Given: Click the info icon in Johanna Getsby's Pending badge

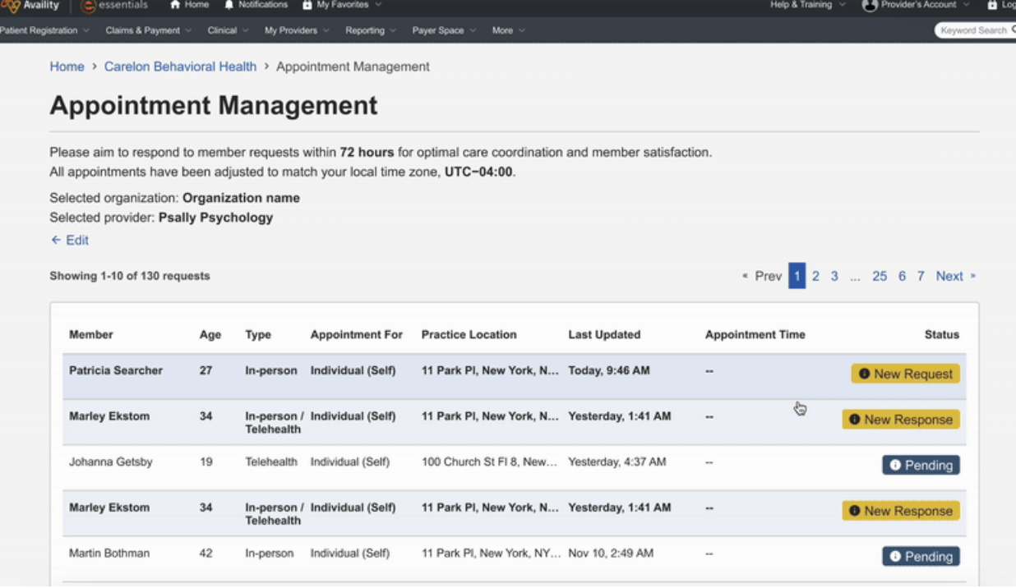Looking at the screenshot, I should [x=895, y=465].
